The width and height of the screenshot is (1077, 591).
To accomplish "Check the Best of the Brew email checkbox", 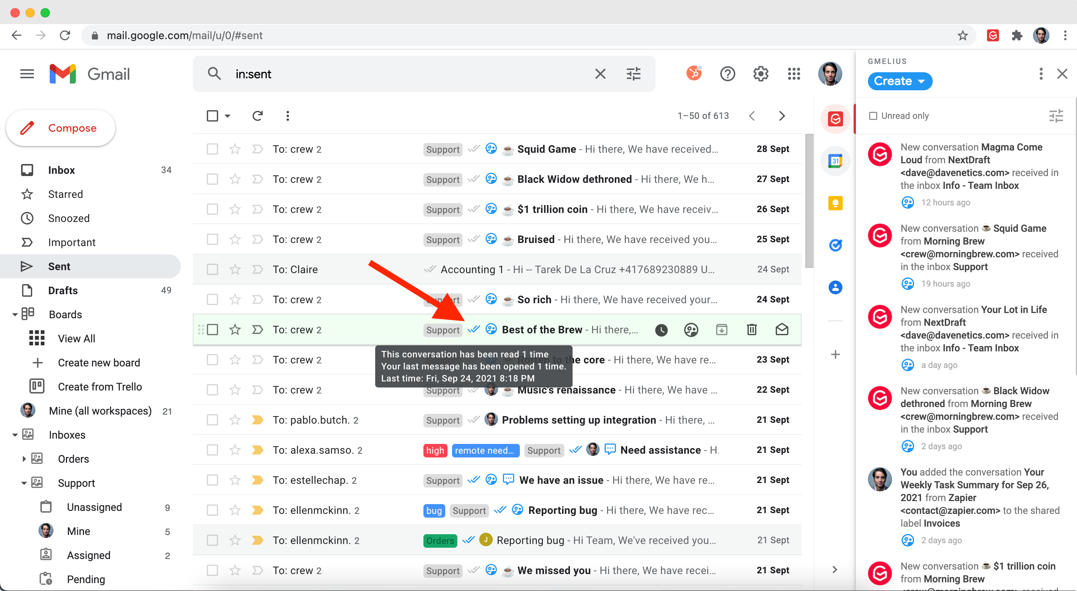I will 212,330.
